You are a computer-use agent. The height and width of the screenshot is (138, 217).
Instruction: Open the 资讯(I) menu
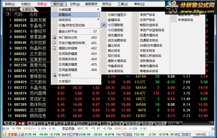(107, 4)
